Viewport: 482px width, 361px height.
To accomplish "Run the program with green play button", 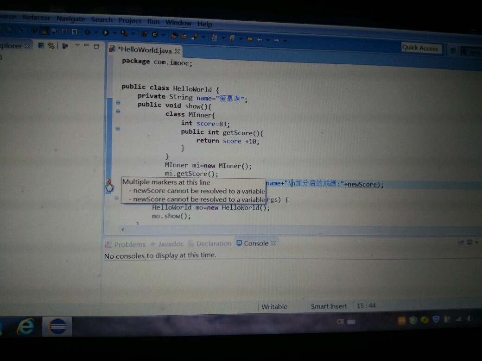I will pyautogui.click(x=106, y=32).
